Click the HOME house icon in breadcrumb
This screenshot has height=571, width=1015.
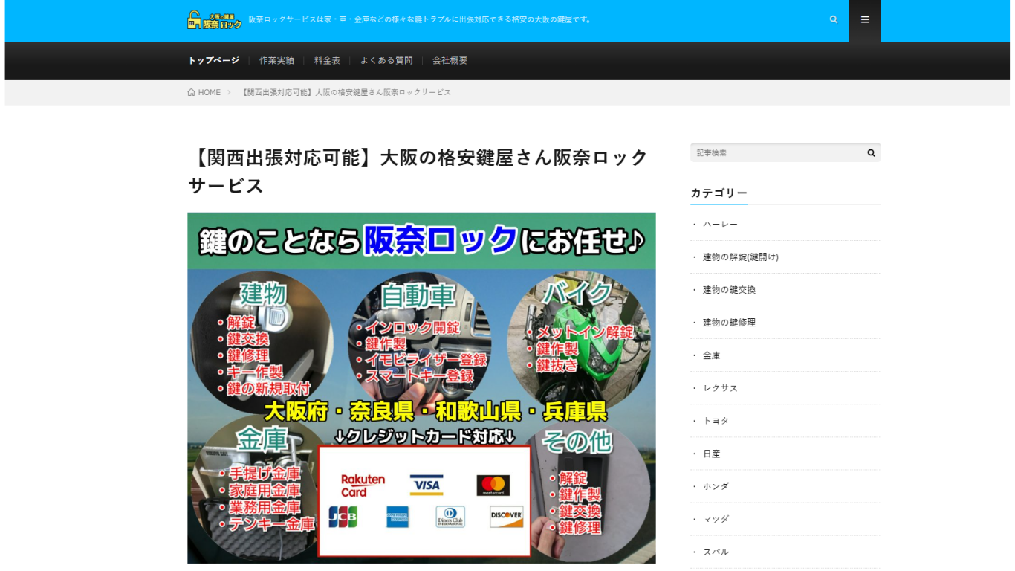point(192,92)
